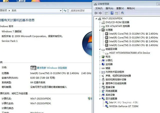Screen dimensions: 160x113
Task: Select the first i3-3110M CPU entry
Action: click(133, 34)
